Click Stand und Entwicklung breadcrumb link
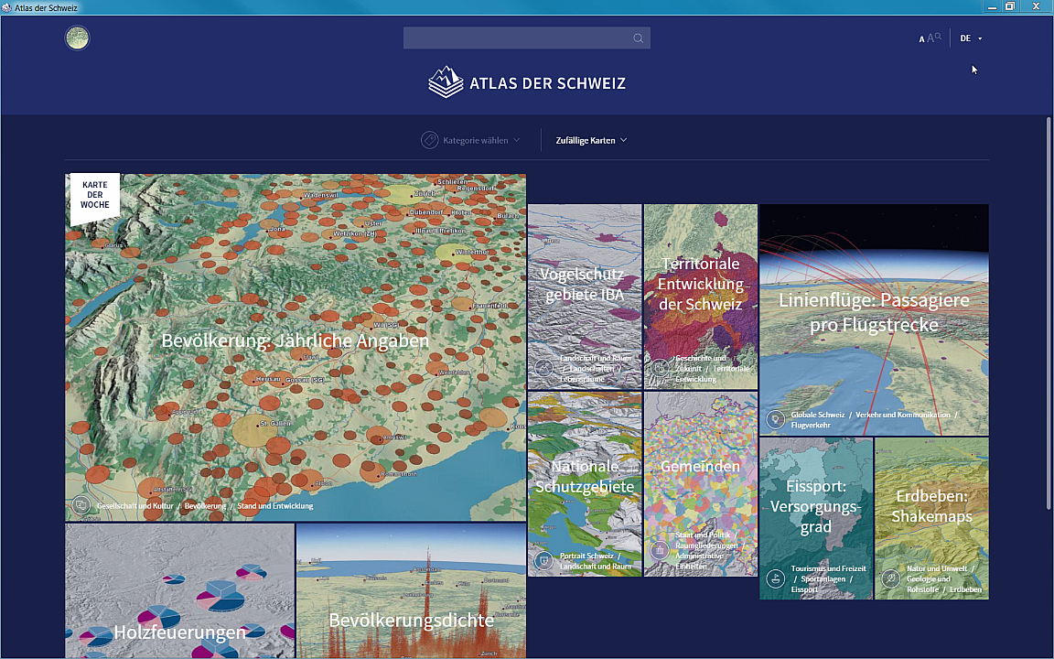1054x659 pixels. tap(274, 505)
